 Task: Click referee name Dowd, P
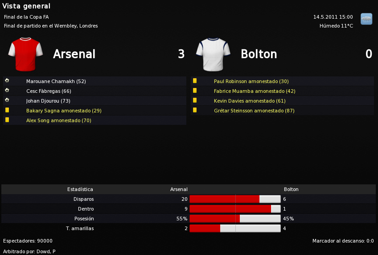pos(46,251)
